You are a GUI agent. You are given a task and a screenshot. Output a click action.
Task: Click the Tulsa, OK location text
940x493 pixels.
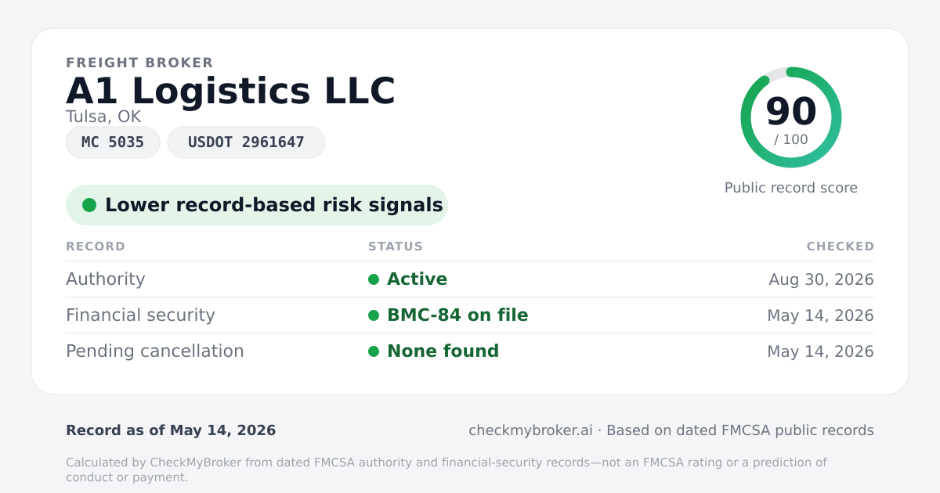pyautogui.click(x=103, y=117)
